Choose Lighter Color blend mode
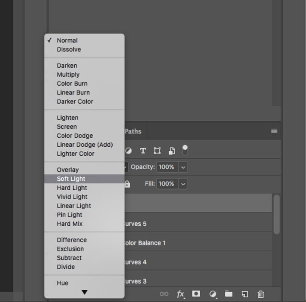 84,154
